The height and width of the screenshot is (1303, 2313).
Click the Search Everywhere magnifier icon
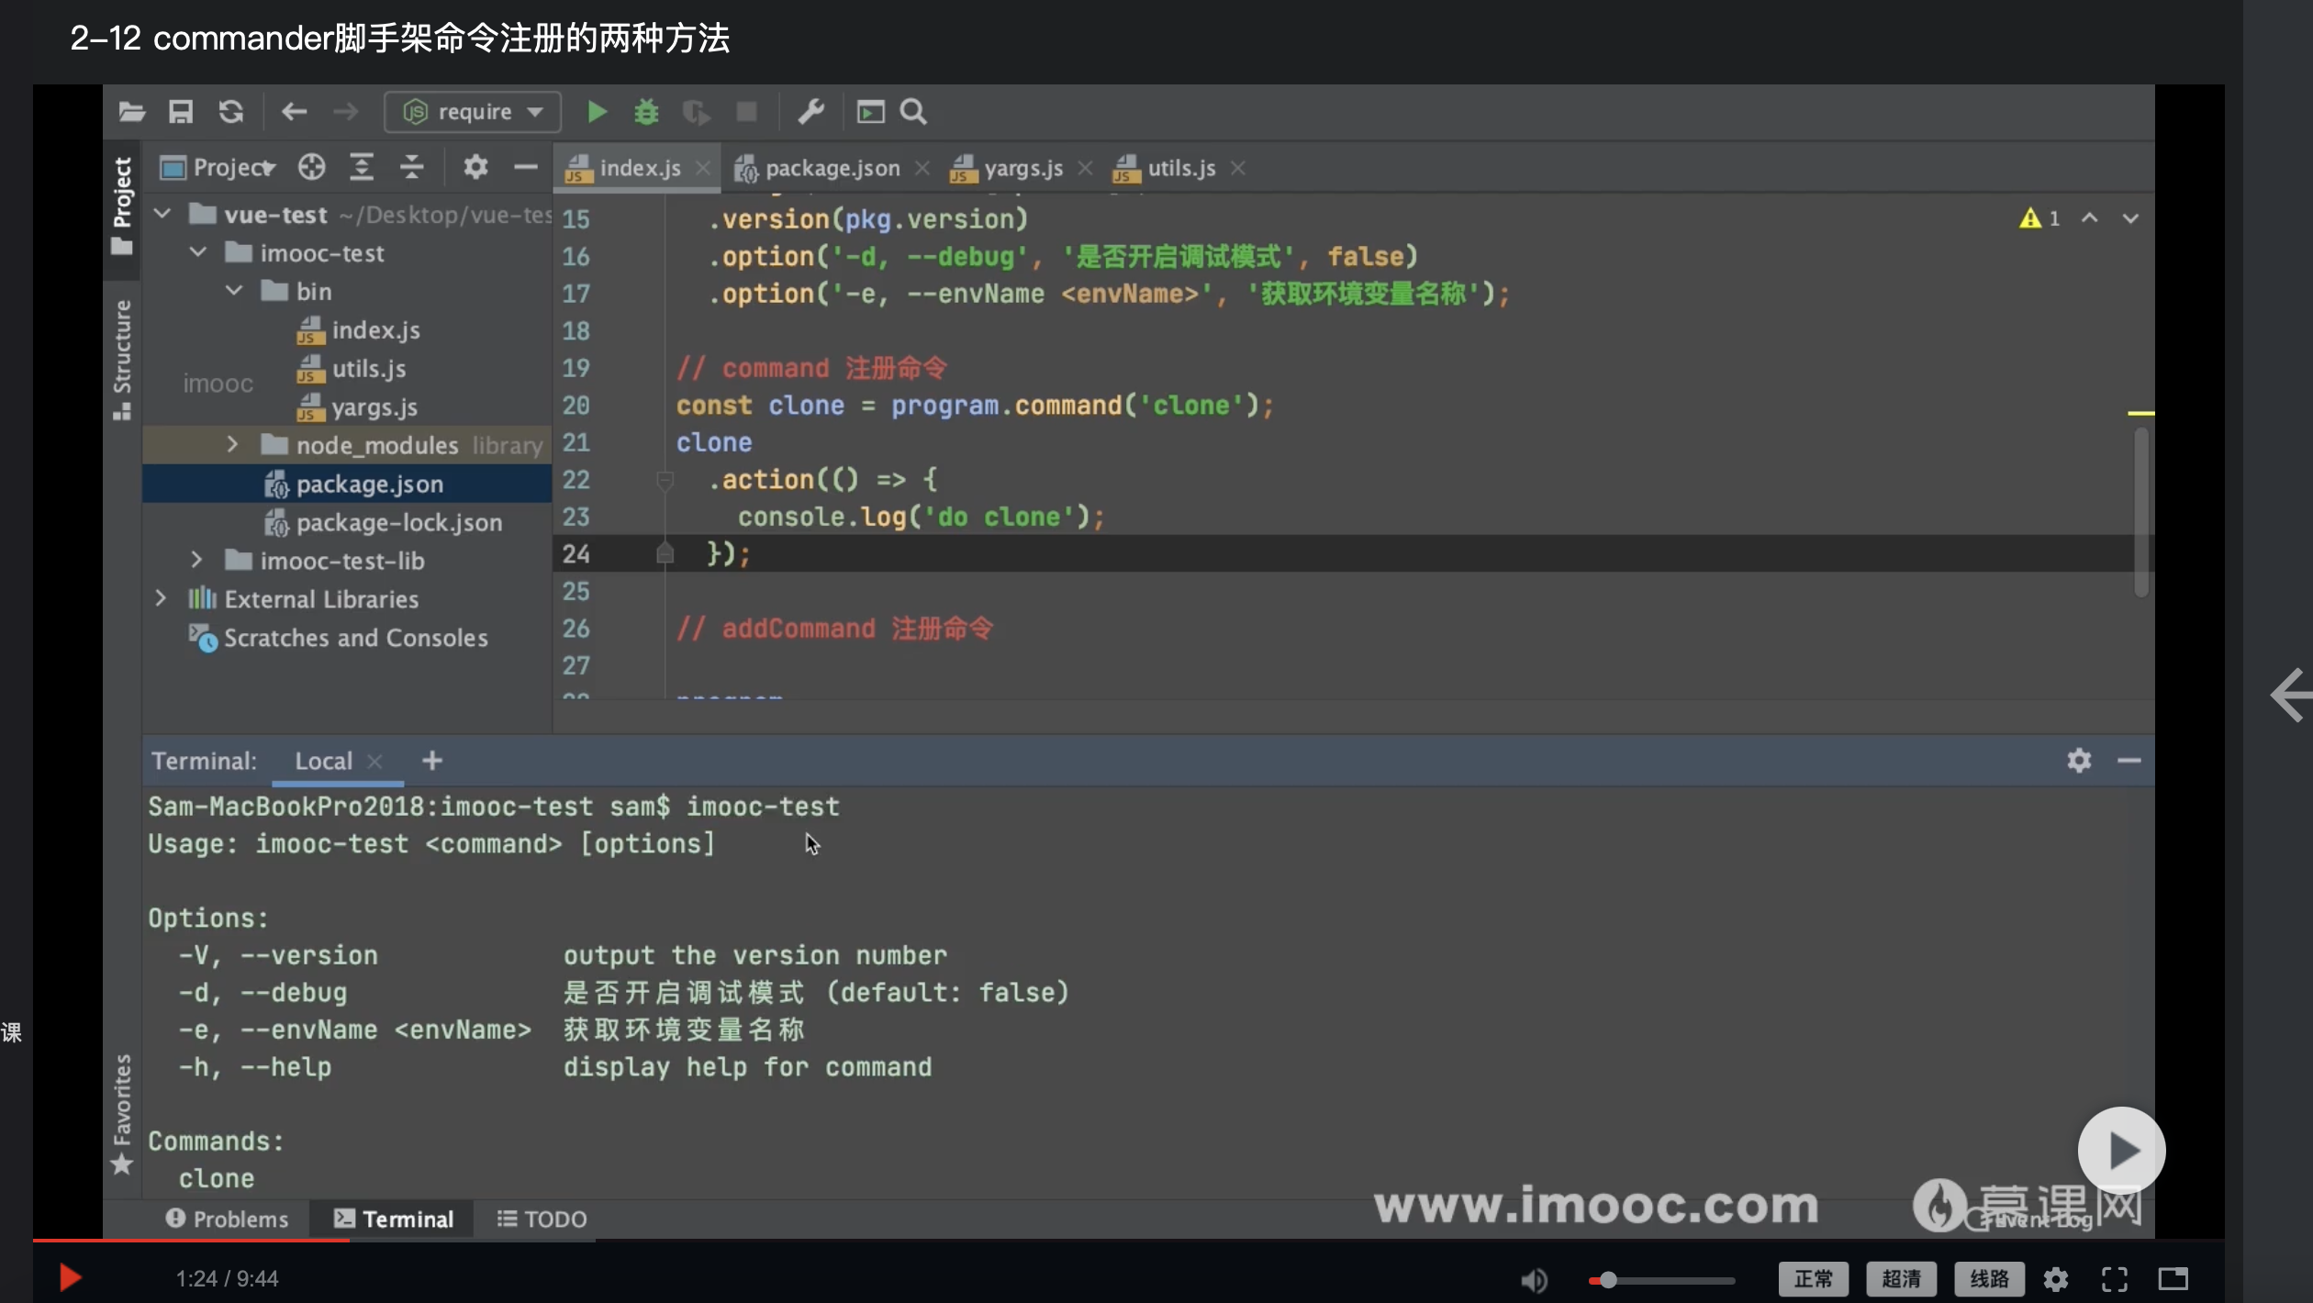point(913,112)
